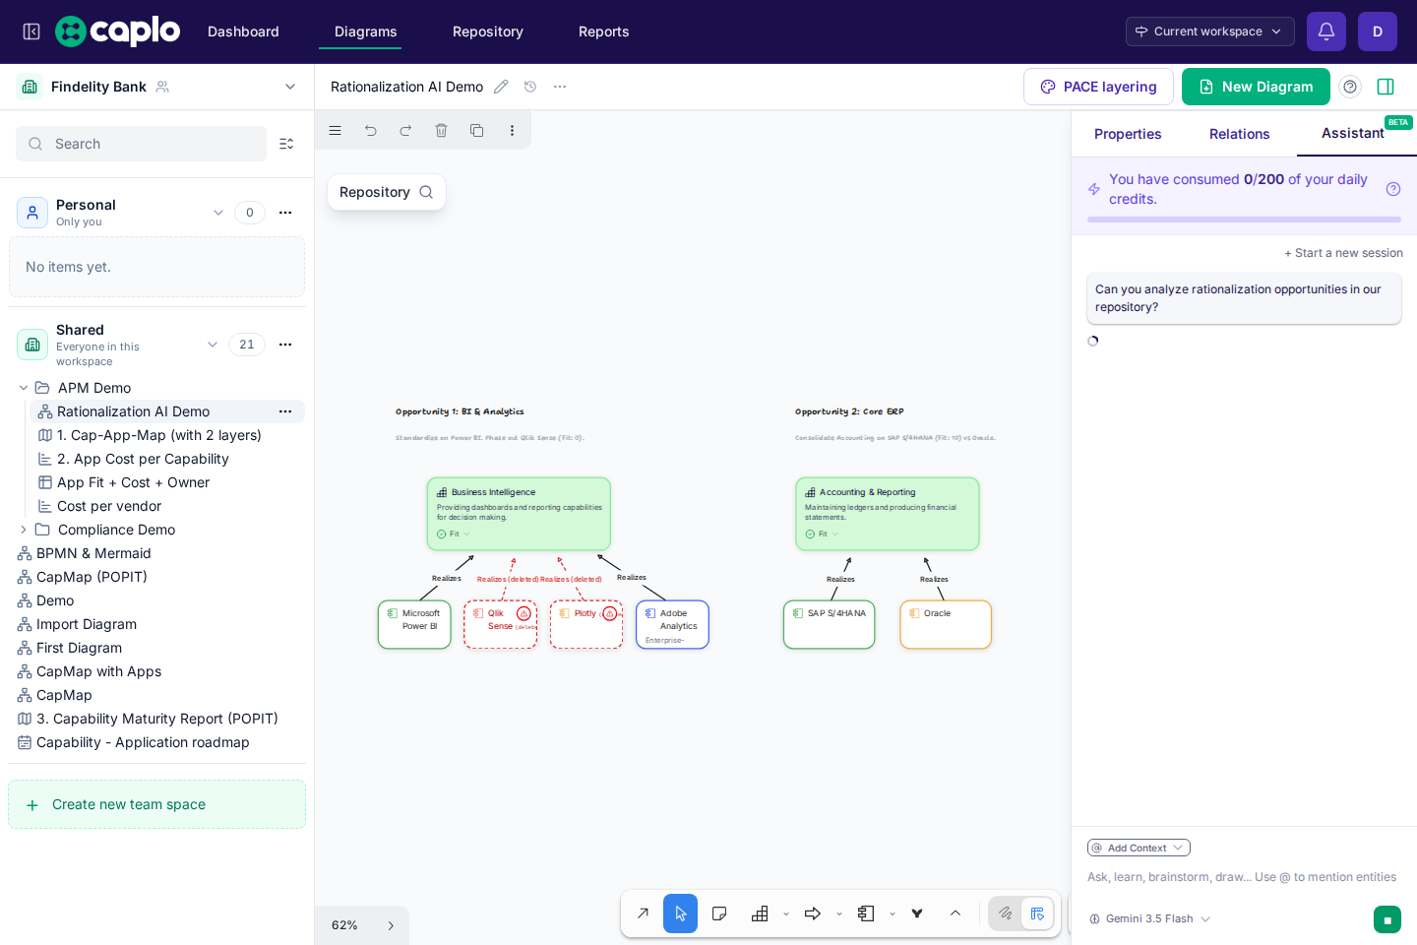Select the Business Intelligence capability node
The height and width of the screenshot is (945, 1417).
[519, 514]
